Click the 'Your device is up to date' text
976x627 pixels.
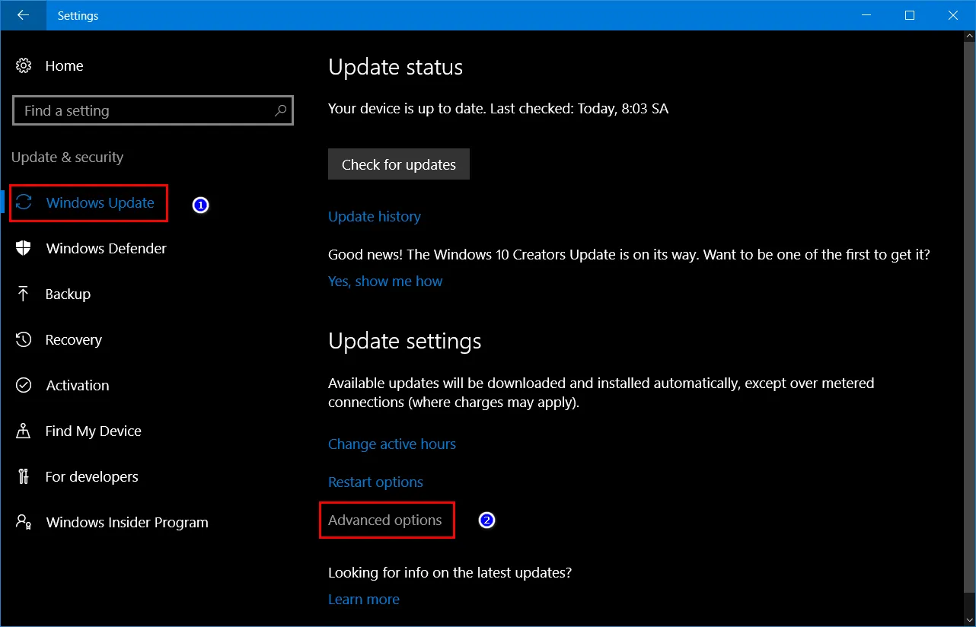pos(498,108)
